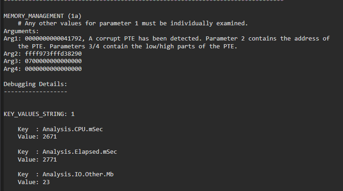Viewport: 343px width, 191px height.
Task: Click the MEMORY_MANAGEMENT (1a) bugcheck heading
Action: 42,16
